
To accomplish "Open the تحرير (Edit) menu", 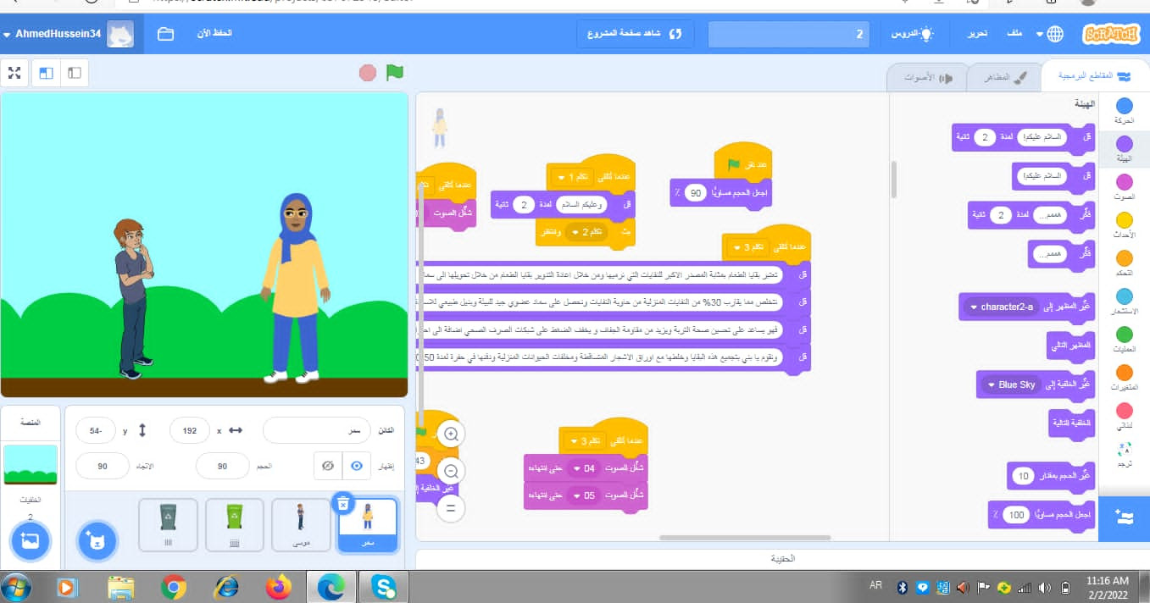I will [x=979, y=34].
